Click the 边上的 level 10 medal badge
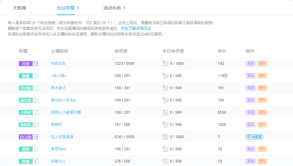The image size is (293, 166). pyautogui.click(x=29, y=137)
